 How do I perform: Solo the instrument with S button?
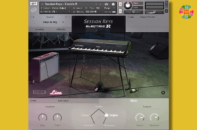120,5
